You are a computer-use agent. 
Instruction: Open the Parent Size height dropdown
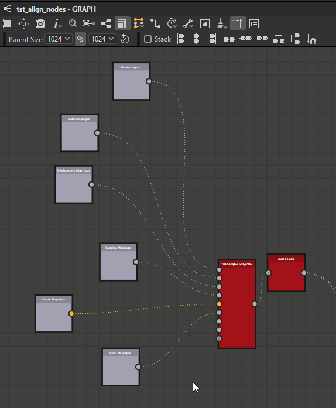point(102,39)
